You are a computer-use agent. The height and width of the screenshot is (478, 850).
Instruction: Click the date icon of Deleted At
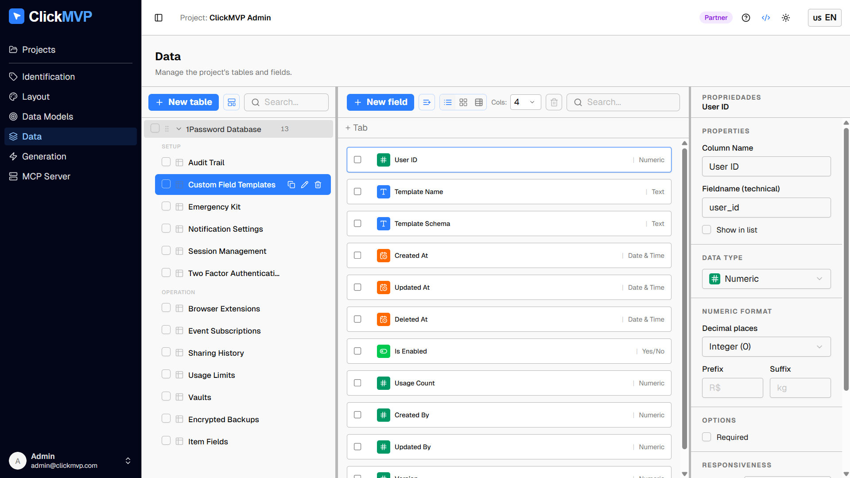pyautogui.click(x=384, y=319)
